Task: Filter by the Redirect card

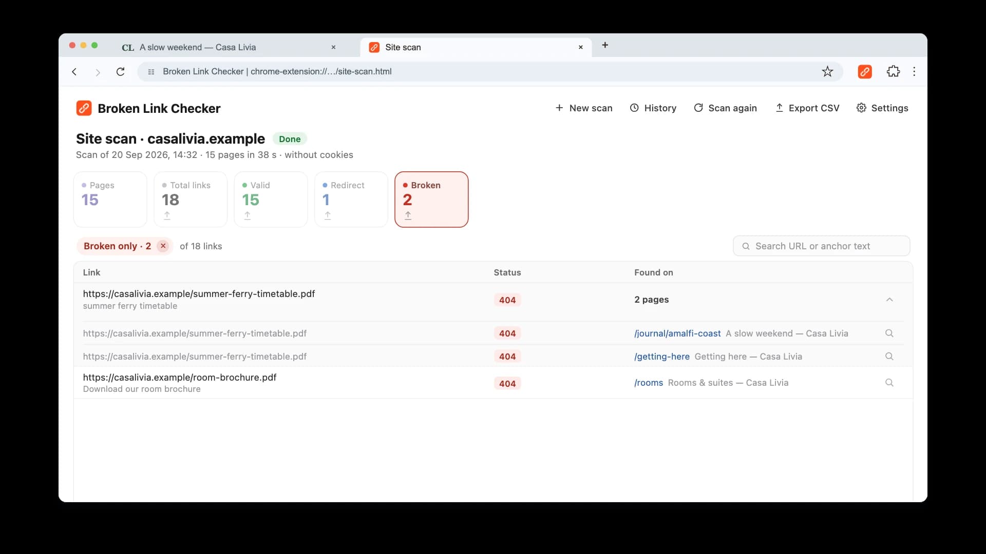Action: [351, 200]
